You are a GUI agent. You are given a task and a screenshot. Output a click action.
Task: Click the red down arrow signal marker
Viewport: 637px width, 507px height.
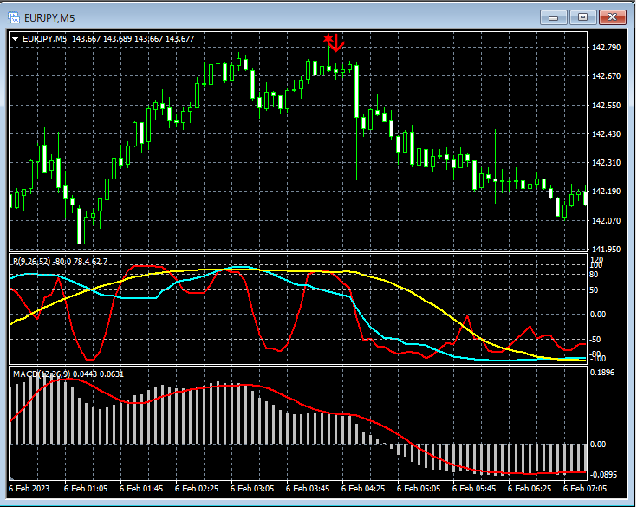338,43
